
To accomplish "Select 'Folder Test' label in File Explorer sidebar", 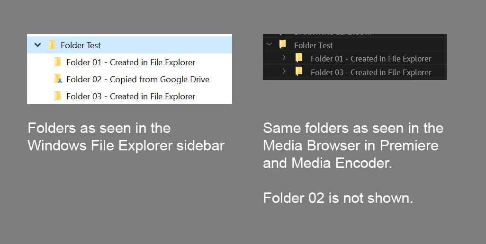I will 81,45.
